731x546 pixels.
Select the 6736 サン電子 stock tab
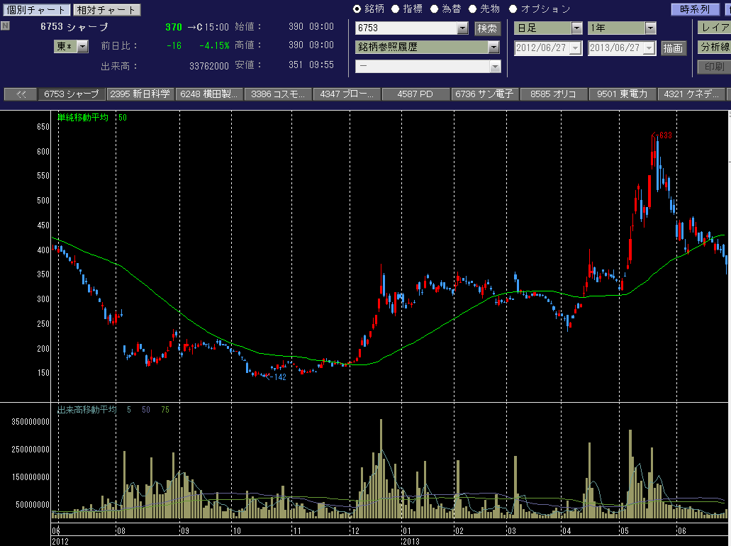[x=484, y=94]
